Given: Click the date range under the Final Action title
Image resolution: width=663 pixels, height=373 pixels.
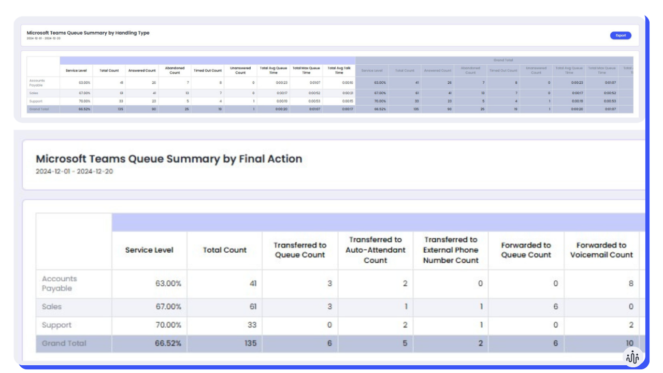Looking at the screenshot, I should (x=74, y=171).
